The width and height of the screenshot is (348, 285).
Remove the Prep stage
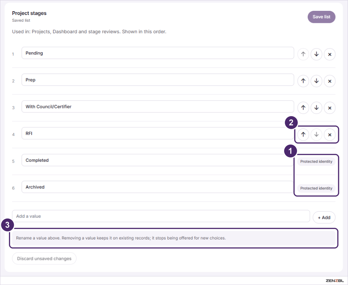coord(330,81)
